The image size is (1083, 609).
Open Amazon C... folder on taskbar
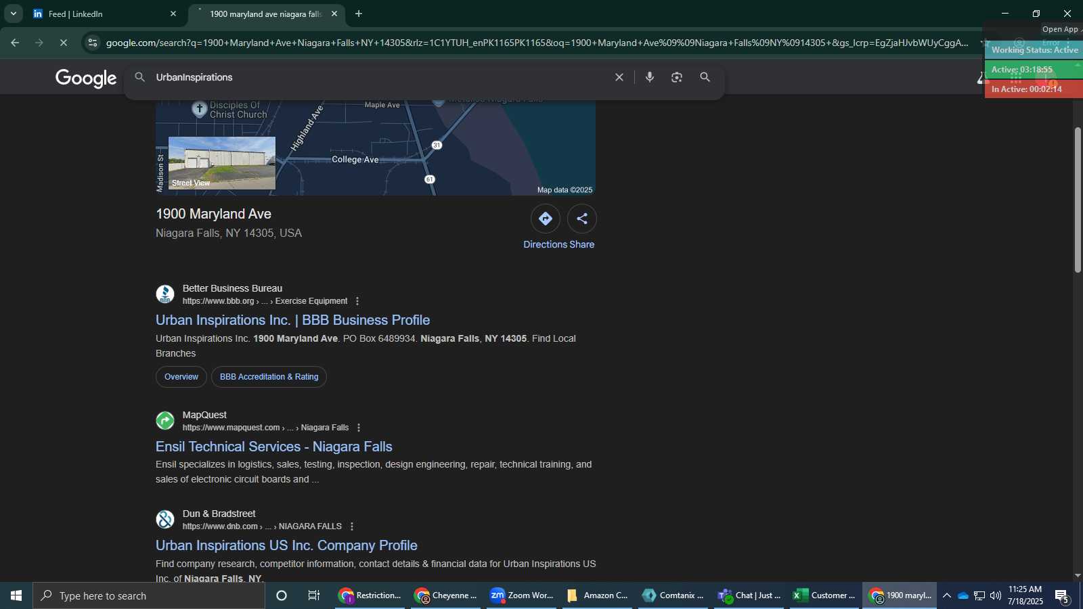[x=598, y=595]
